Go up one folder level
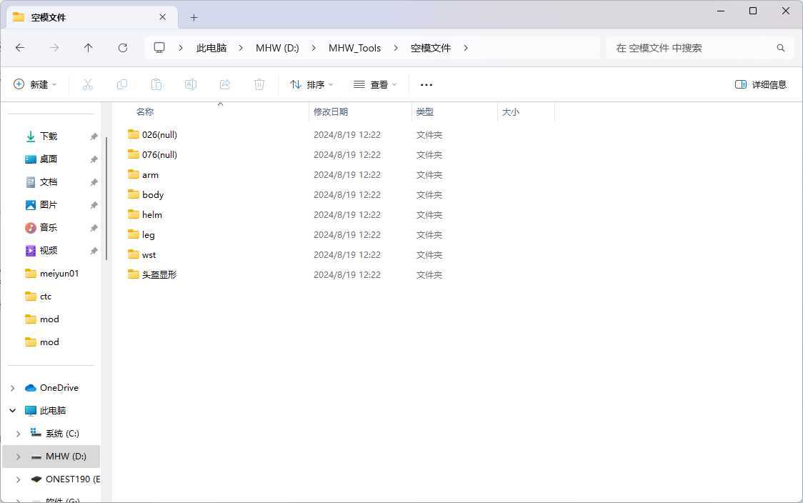The image size is (803, 503). [88, 48]
